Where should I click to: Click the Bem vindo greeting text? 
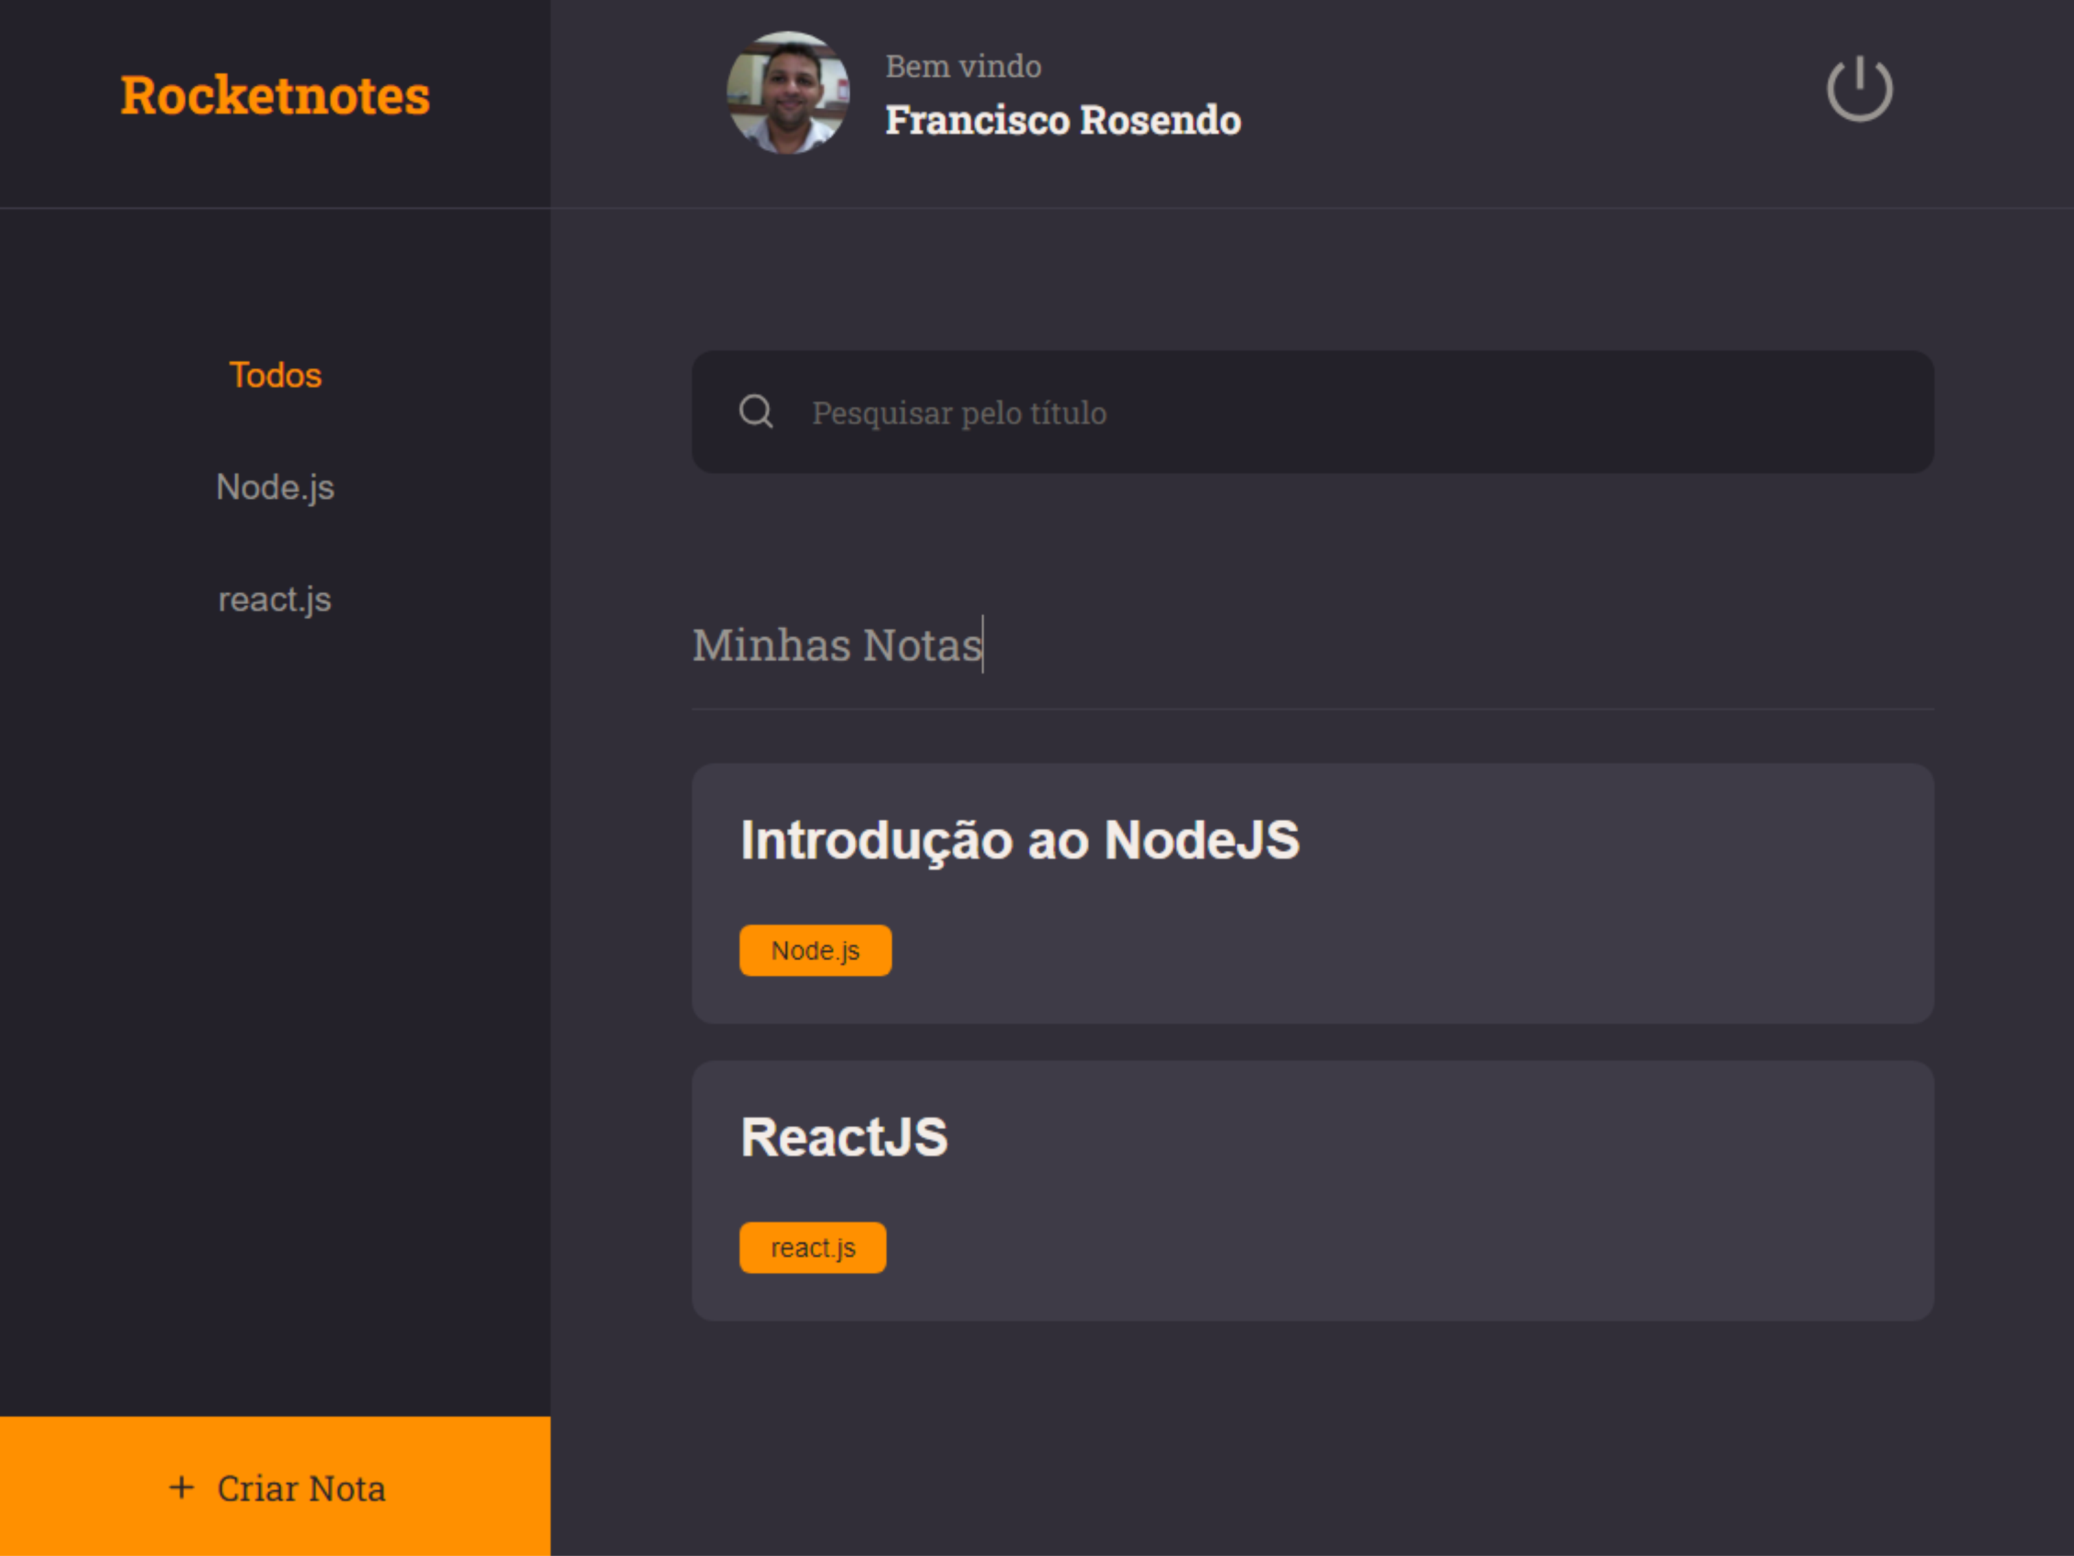[963, 67]
